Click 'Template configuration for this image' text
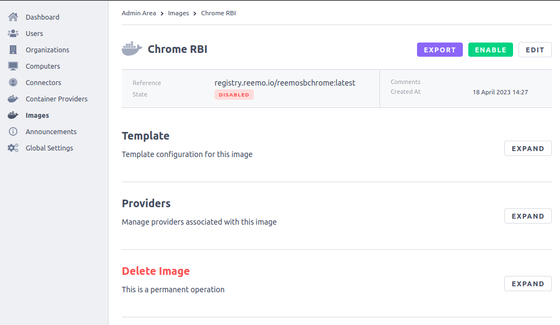560x325 pixels. 187,154
